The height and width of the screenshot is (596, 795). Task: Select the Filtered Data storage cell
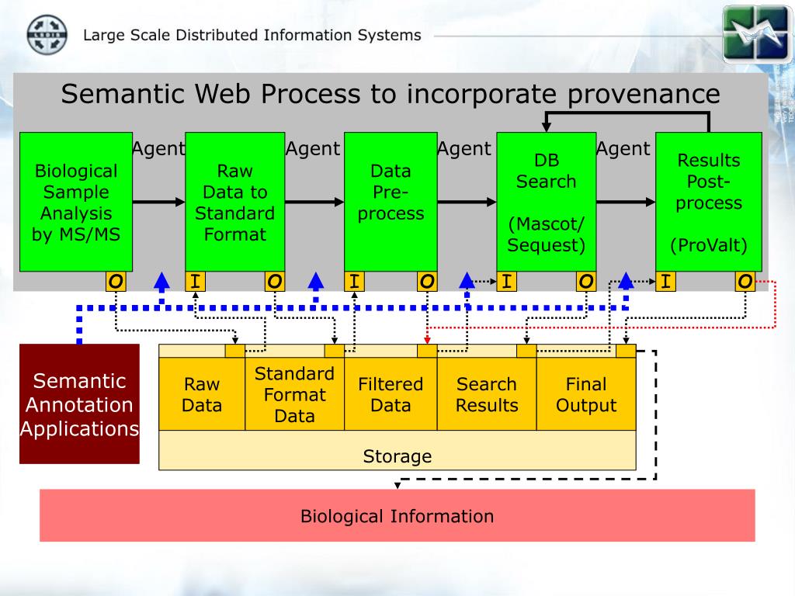[x=391, y=394]
